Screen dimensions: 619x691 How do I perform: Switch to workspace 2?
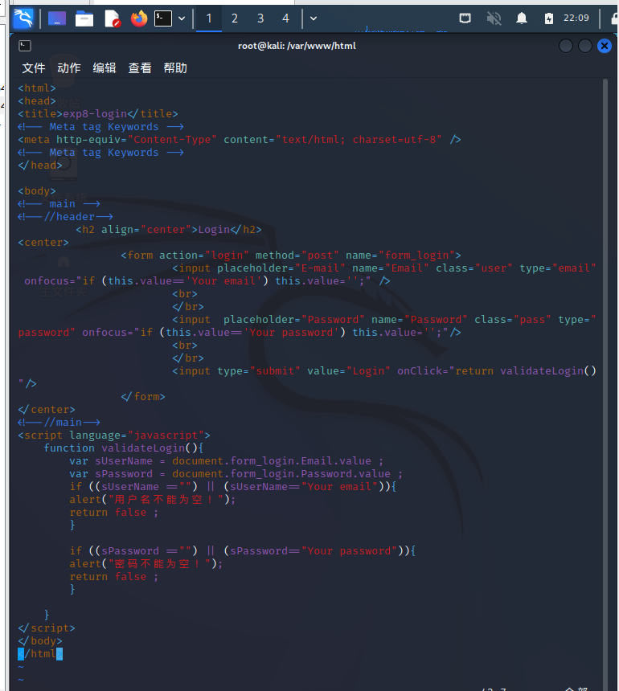pos(235,18)
